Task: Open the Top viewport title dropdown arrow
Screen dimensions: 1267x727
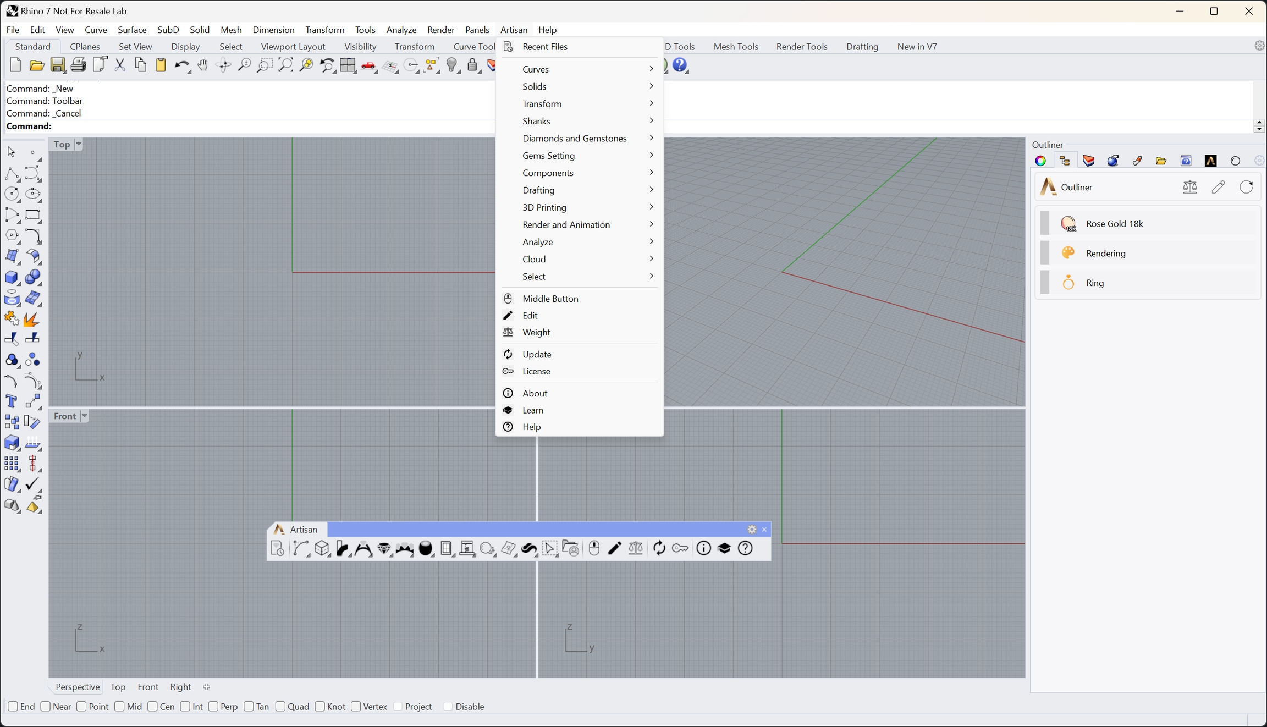Action: (x=79, y=144)
